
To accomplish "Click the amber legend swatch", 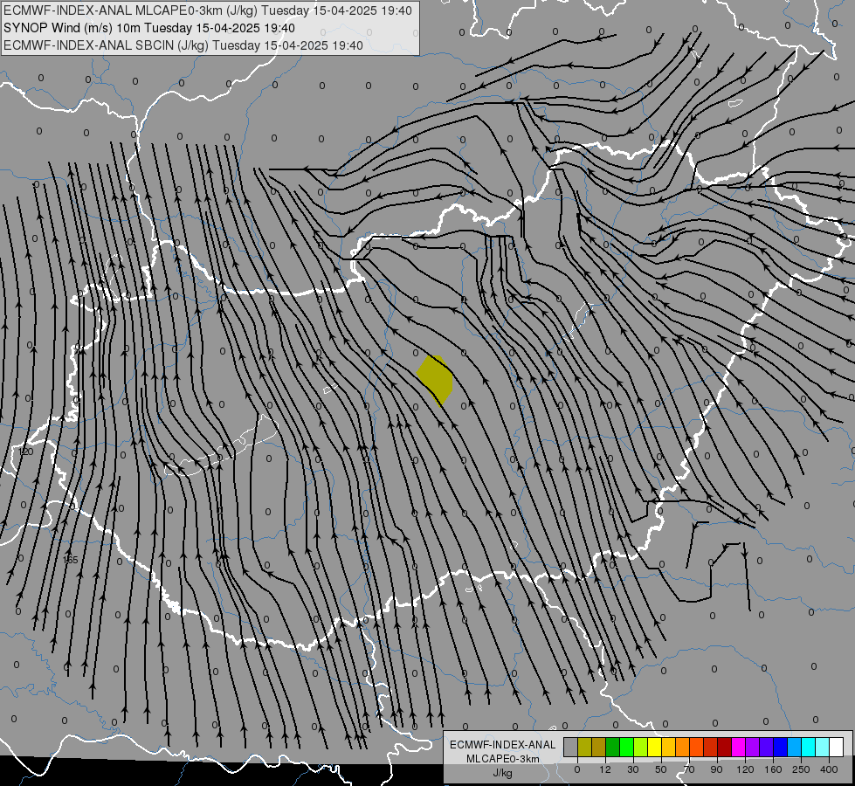I will coord(669,747).
